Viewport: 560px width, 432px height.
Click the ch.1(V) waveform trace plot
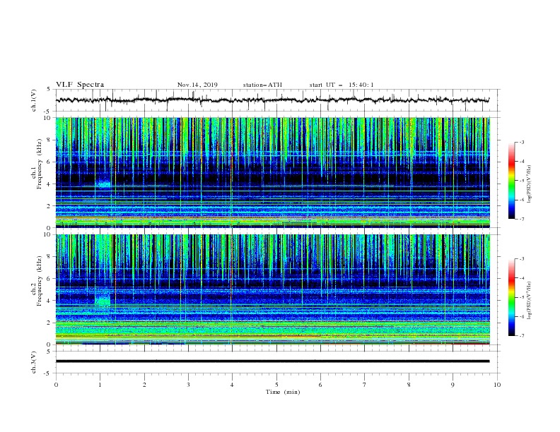click(272, 100)
